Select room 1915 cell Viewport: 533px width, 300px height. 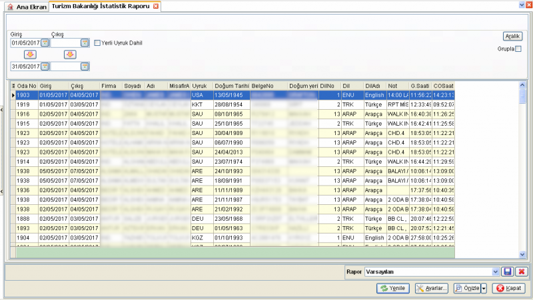(x=27, y=124)
